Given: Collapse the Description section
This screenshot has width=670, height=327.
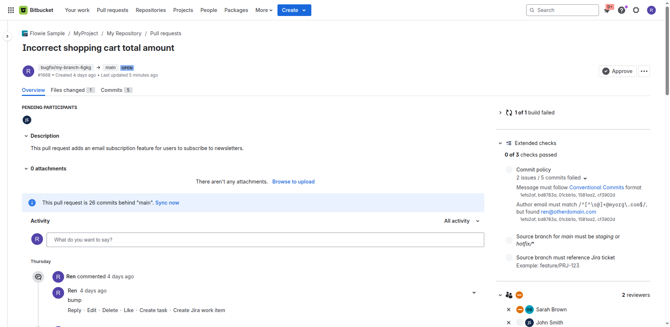Looking at the screenshot, I should [x=26, y=136].
